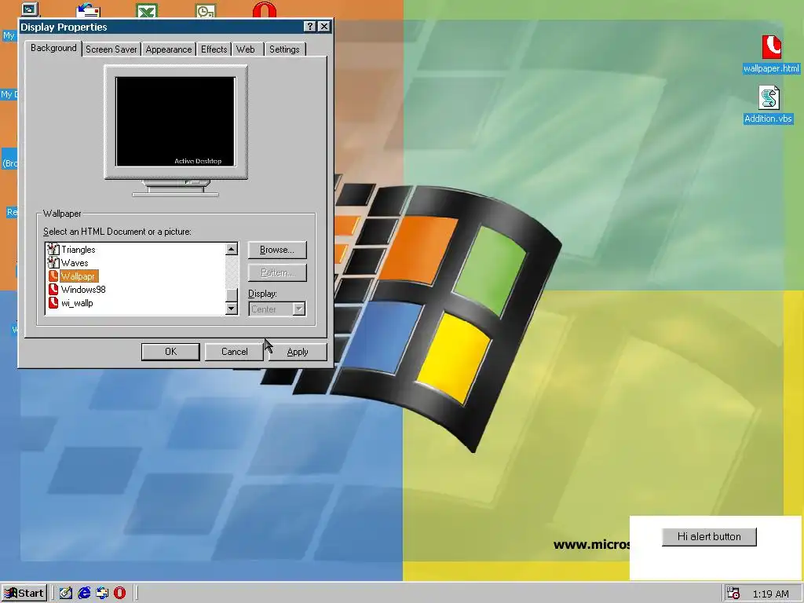Click the wallpaper list scrollbar thumb
The width and height of the screenshot is (804, 603).
(232, 295)
